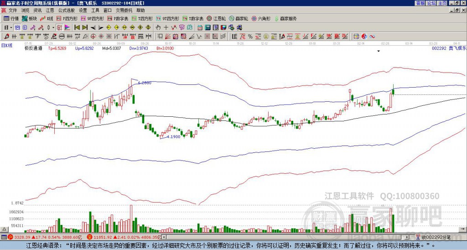This screenshot has width=467, height=250.
Task: Click the 极反通道 indicator label
Action: point(33,48)
